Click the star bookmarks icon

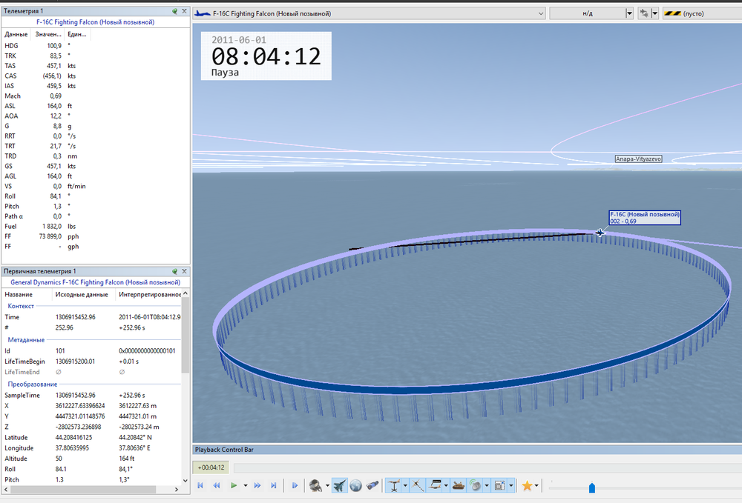pos(527,486)
